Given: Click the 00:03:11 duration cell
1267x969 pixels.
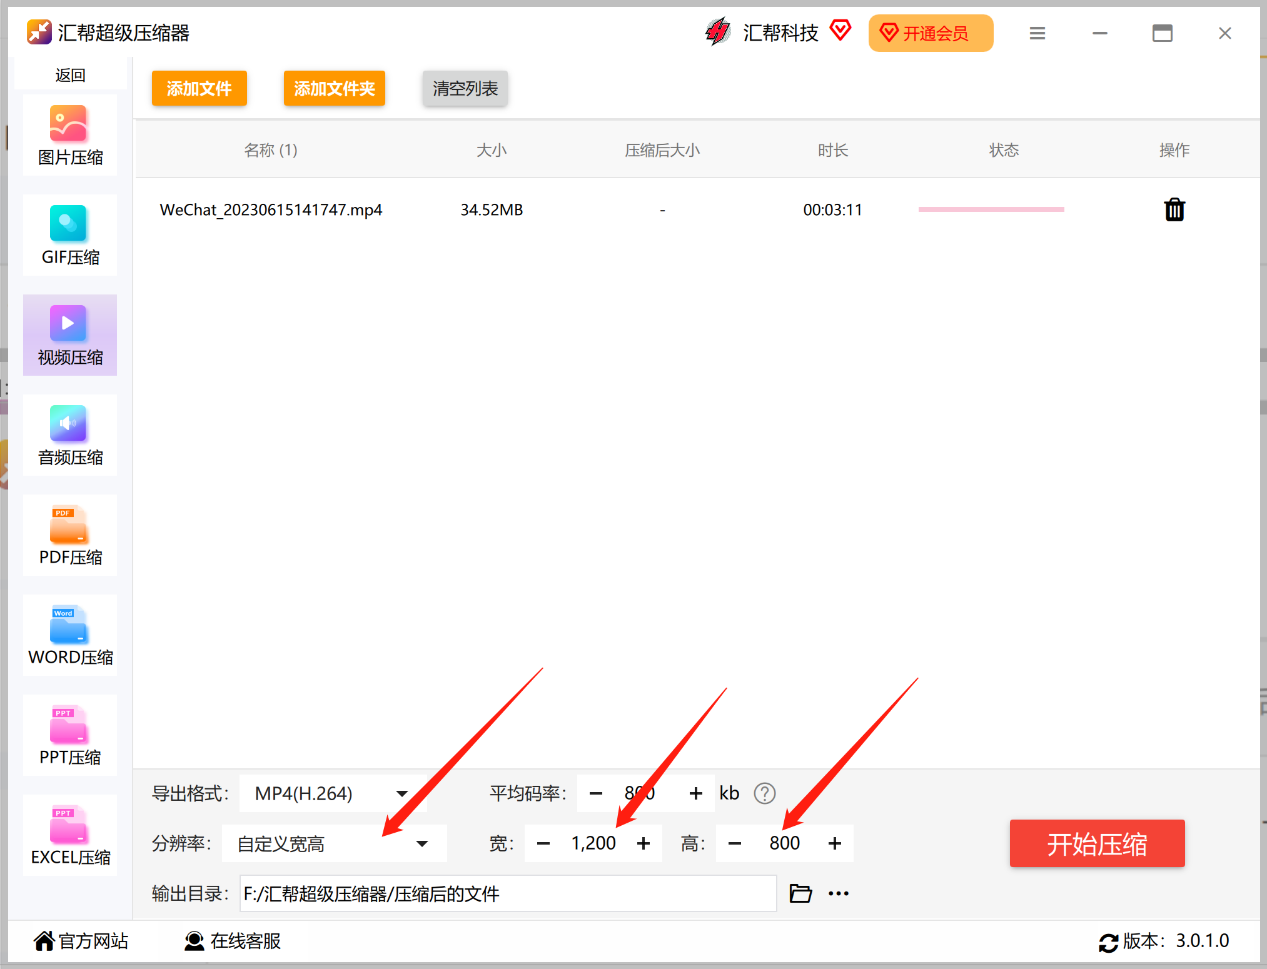Looking at the screenshot, I should coord(833,209).
